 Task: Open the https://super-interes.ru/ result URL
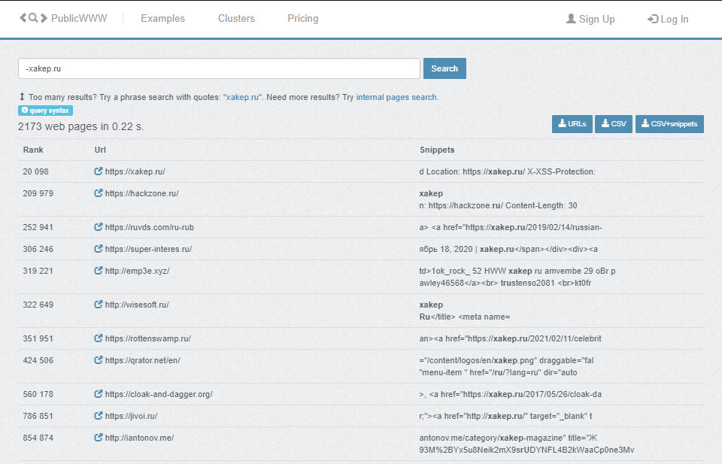tap(148, 249)
